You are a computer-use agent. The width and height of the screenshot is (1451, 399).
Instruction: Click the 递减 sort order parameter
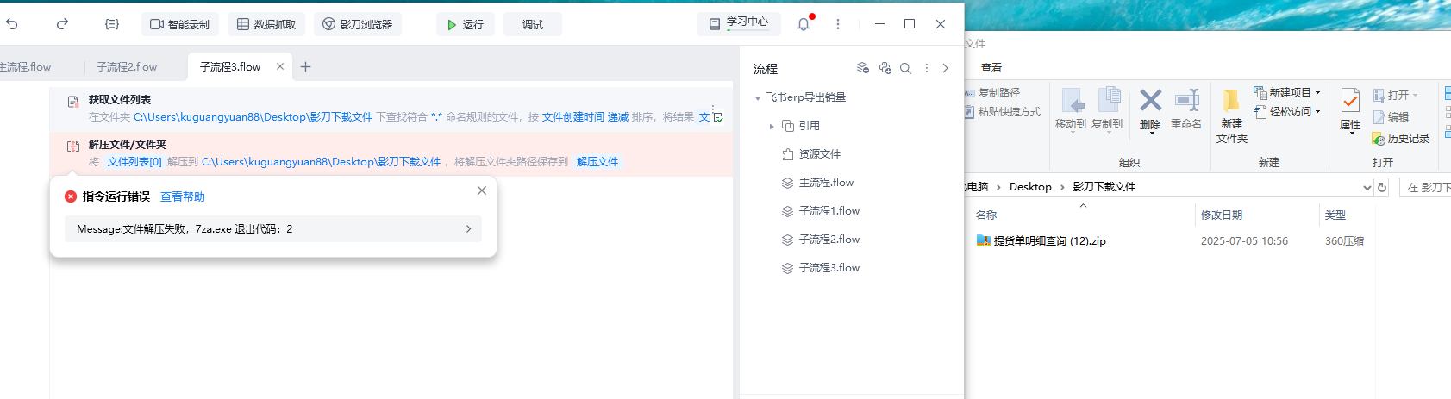618,117
